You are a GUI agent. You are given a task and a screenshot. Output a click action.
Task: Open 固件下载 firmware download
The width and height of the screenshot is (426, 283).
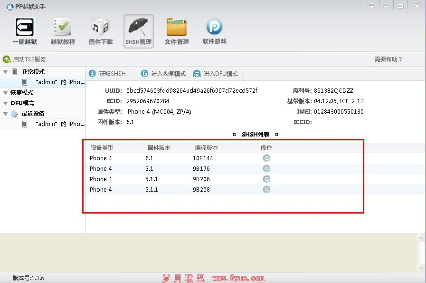coord(101,31)
